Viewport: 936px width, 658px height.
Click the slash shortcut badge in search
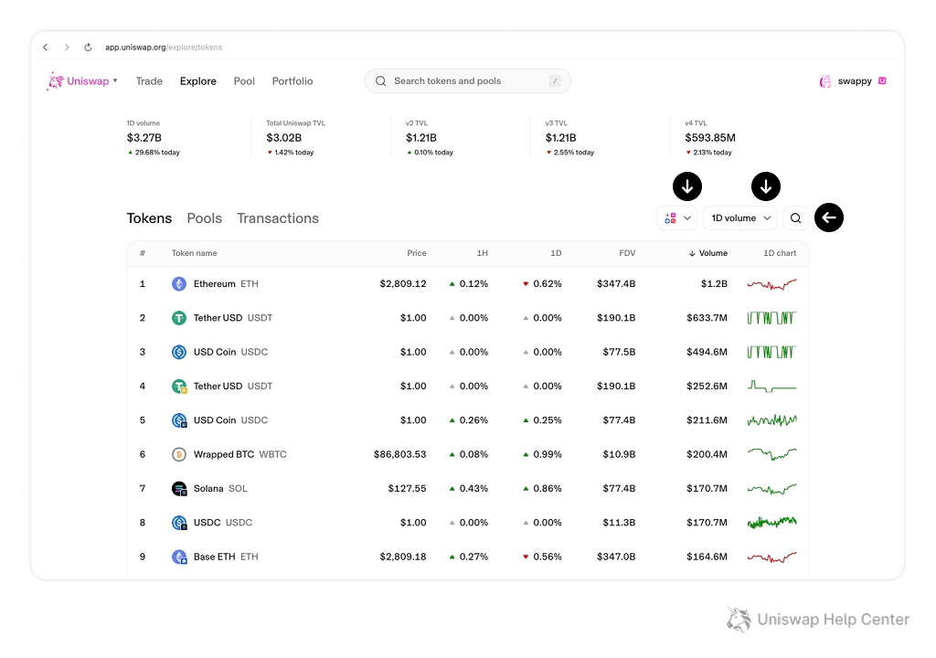click(555, 81)
